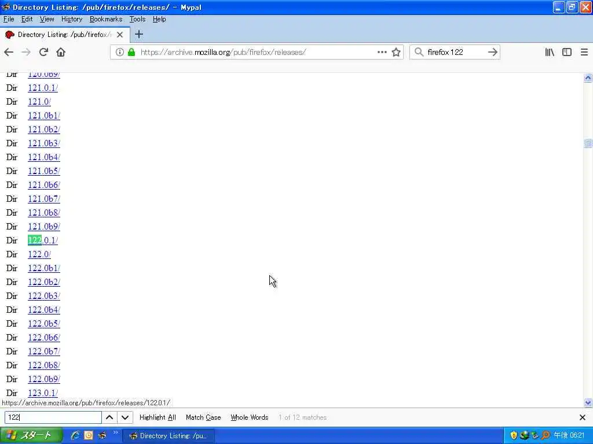
Task: Click the Mypal quick launch icon
Action: [102, 435]
